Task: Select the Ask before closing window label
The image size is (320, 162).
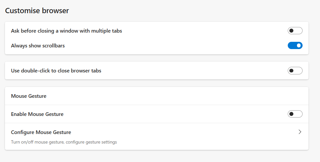Action: click(66, 31)
